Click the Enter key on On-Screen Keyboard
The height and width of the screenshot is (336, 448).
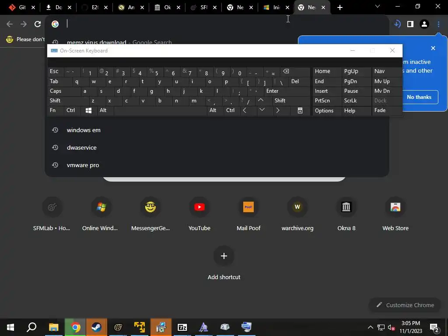287,91
